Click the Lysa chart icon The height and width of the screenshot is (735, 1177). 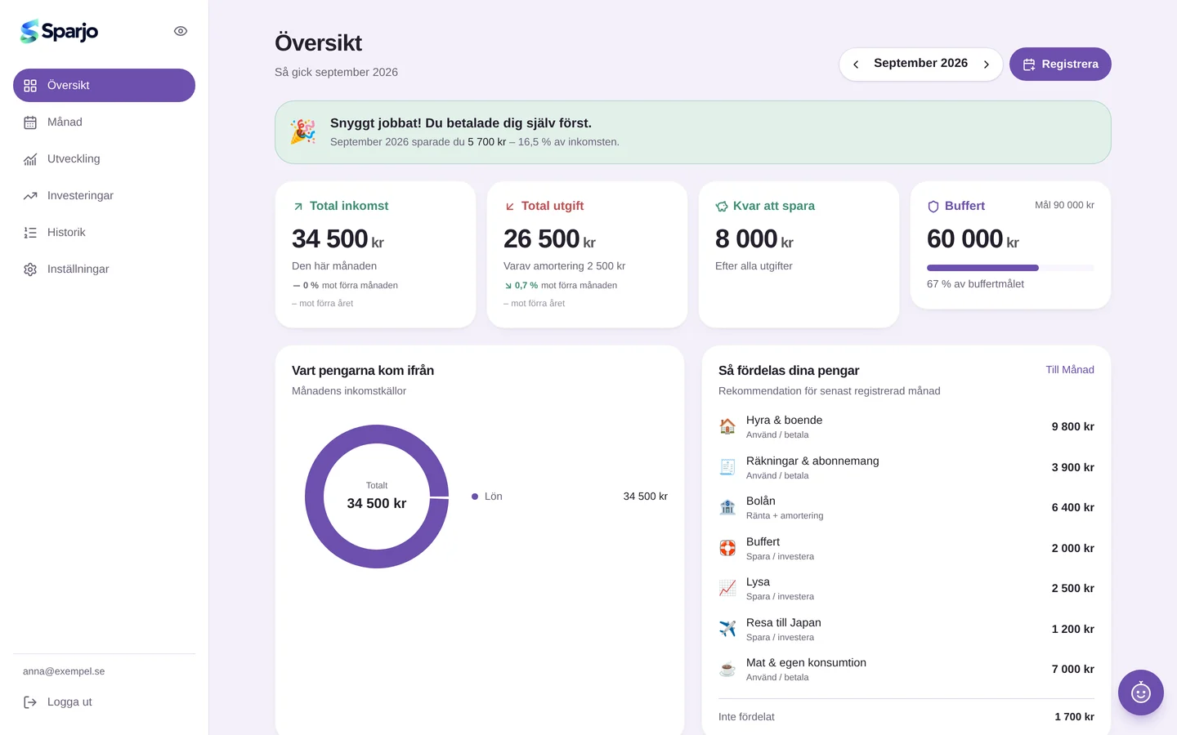[727, 588]
